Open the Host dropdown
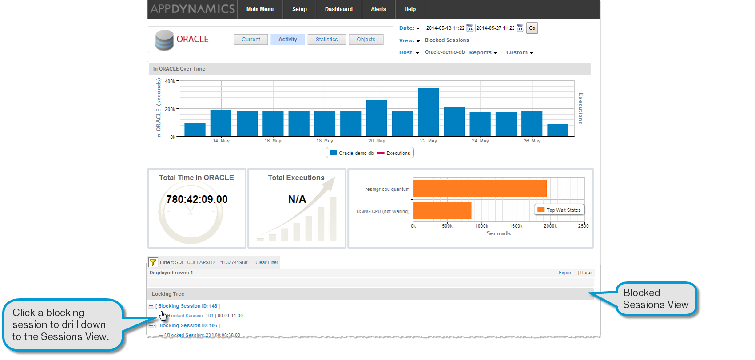755x360 pixels. click(x=409, y=52)
